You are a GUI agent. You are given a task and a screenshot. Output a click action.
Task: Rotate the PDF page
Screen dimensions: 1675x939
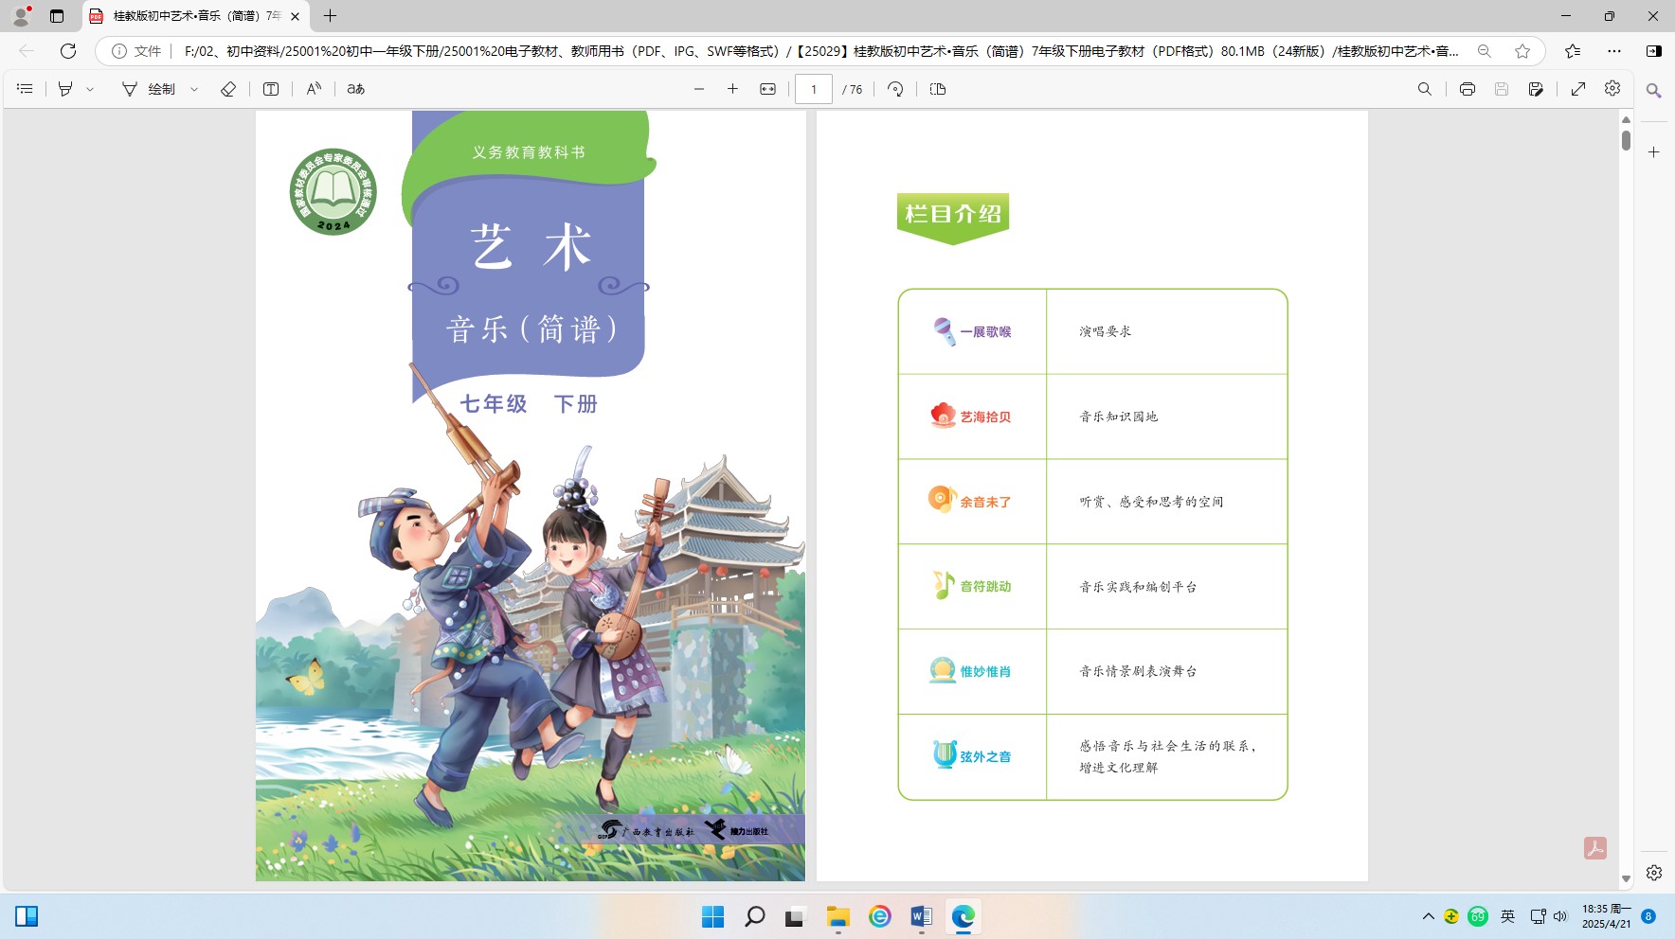point(895,89)
